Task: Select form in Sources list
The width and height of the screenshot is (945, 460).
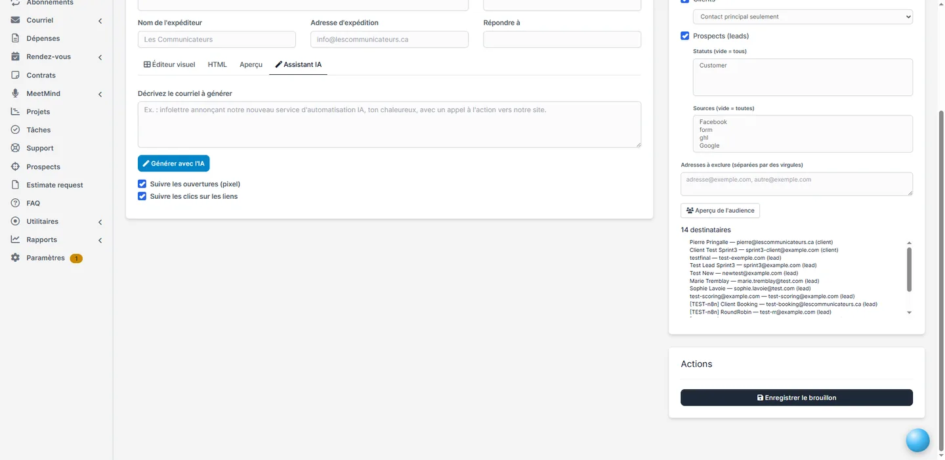Action: pyautogui.click(x=705, y=130)
